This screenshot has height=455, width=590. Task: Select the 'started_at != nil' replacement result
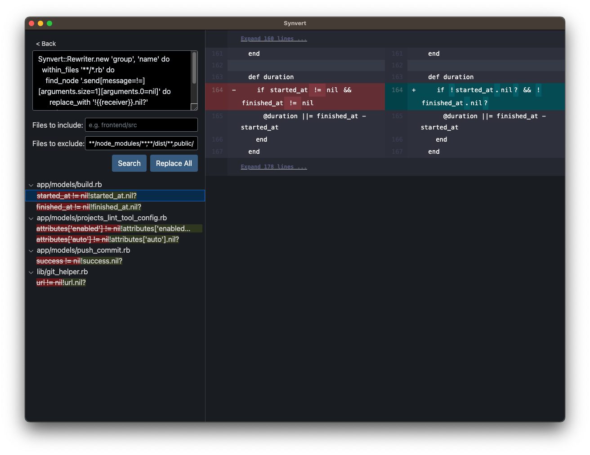point(115,196)
